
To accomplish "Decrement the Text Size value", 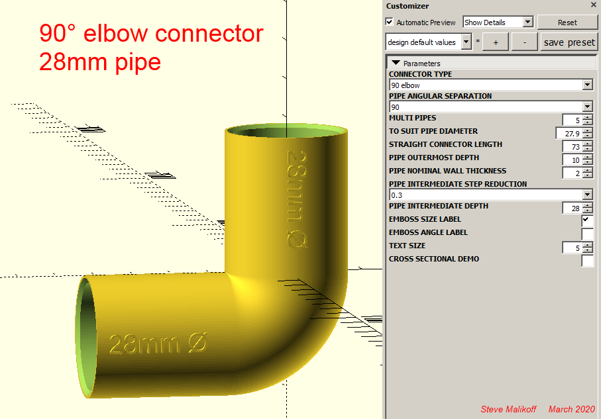I will pos(586,250).
